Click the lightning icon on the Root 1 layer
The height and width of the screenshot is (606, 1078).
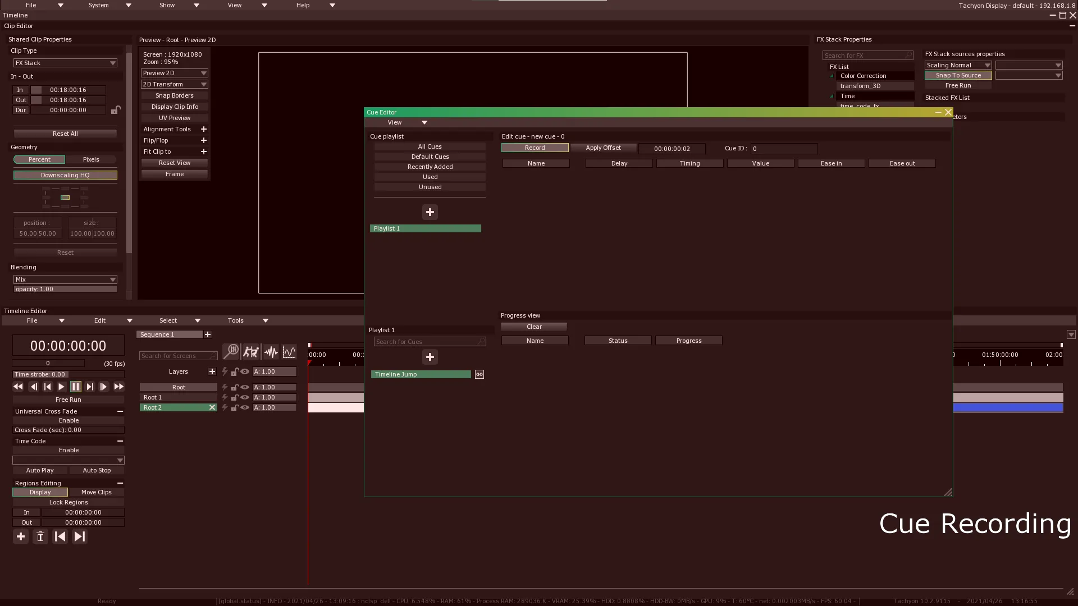225,397
